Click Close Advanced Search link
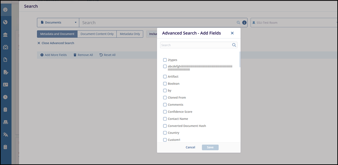Image resolution: width=338 pixels, height=165 pixels. tap(56, 43)
